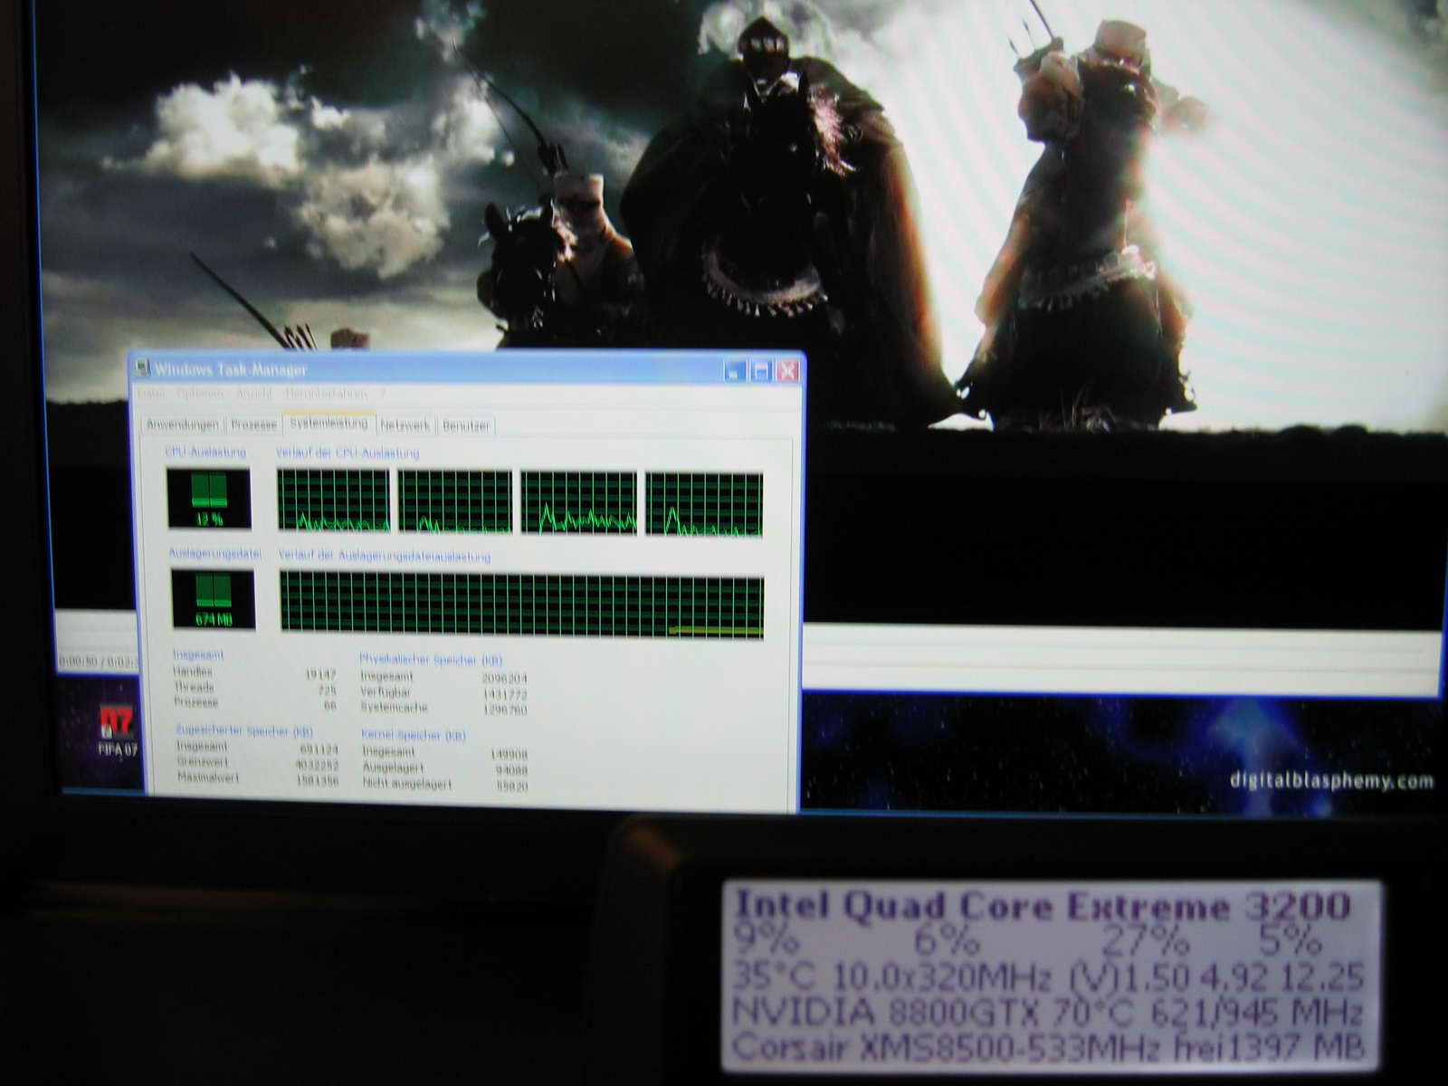Click the Kernel-Speicher Insgesamt value 149908
Screen dimensions: 1448x1086
pyautogui.click(x=508, y=754)
